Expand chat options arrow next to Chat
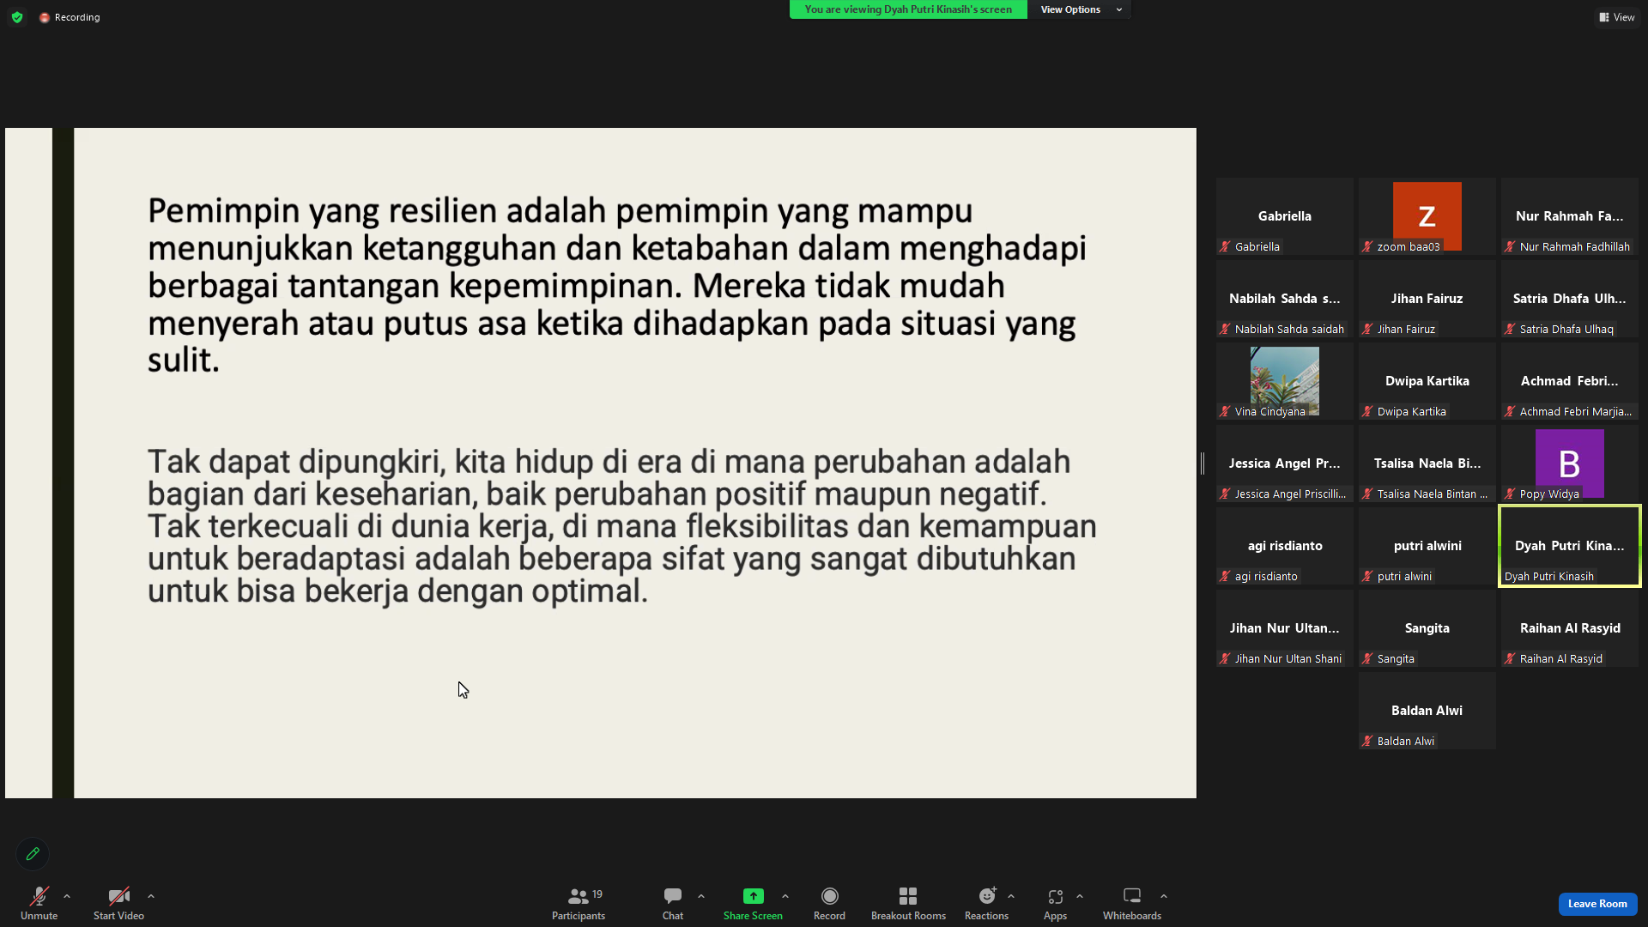This screenshot has height=927, width=1648. click(701, 896)
